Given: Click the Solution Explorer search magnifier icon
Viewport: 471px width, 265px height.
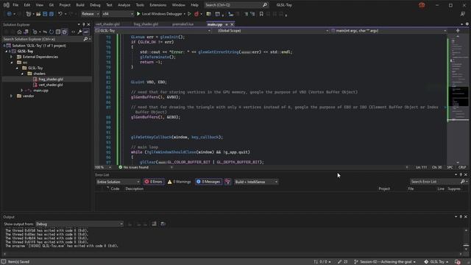Looking at the screenshot, I should (x=85, y=39).
